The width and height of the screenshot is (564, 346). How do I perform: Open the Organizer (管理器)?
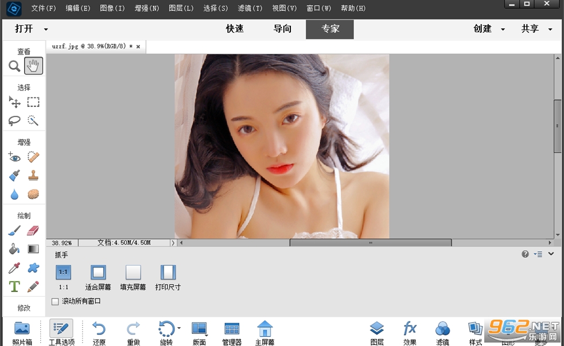[232, 333]
